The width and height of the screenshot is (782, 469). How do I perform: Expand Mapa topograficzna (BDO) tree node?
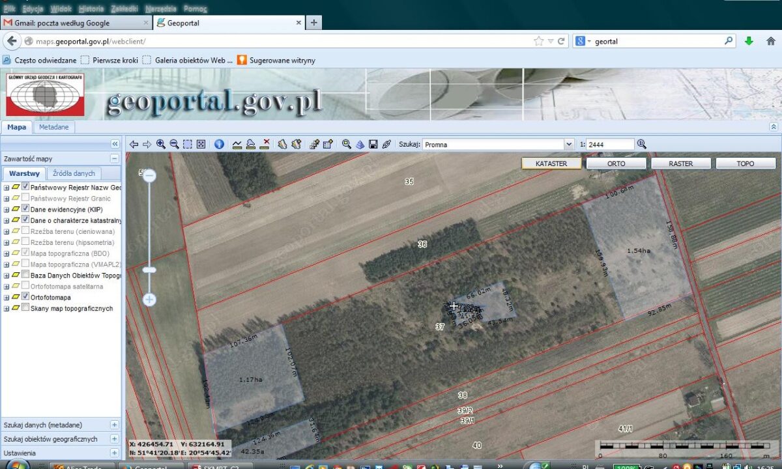click(7, 253)
